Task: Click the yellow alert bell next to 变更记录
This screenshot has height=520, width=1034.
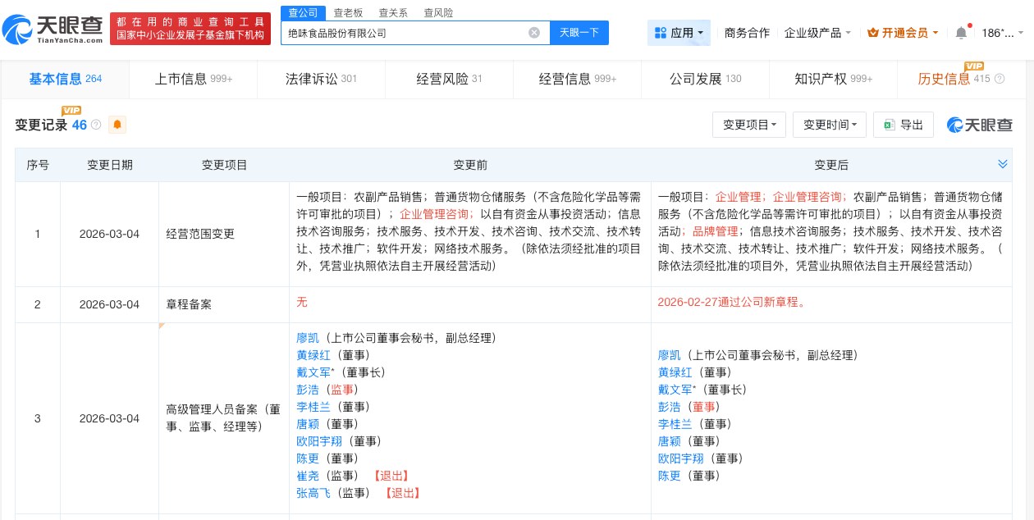Action: (x=117, y=125)
